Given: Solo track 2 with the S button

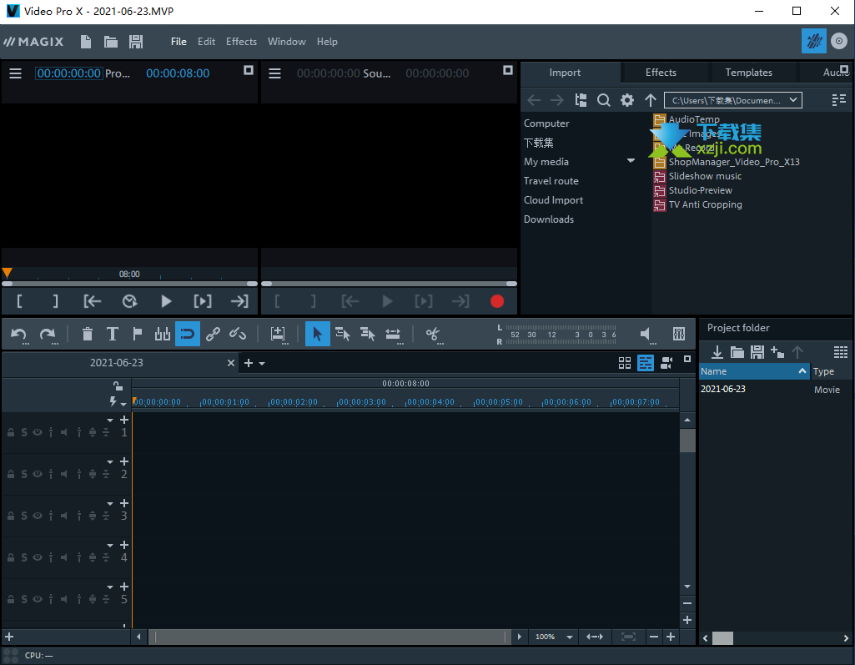Looking at the screenshot, I should click(24, 474).
